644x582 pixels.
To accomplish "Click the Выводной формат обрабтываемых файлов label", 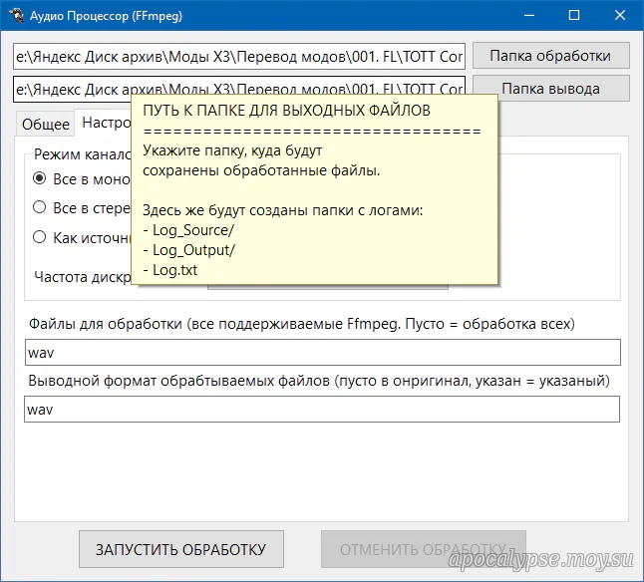I will (x=319, y=381).
